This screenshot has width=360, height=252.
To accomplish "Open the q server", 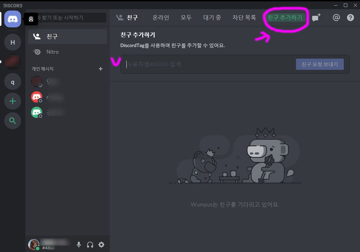I will pyautogui.click(x=13, y=82).
